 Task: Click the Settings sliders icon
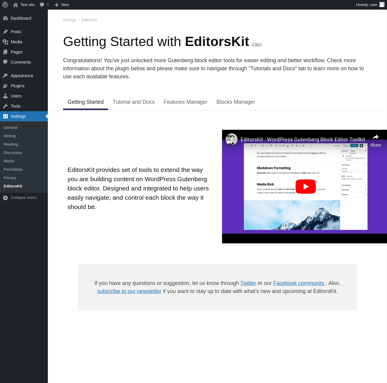pyautogui.click(x=5, y=116)
